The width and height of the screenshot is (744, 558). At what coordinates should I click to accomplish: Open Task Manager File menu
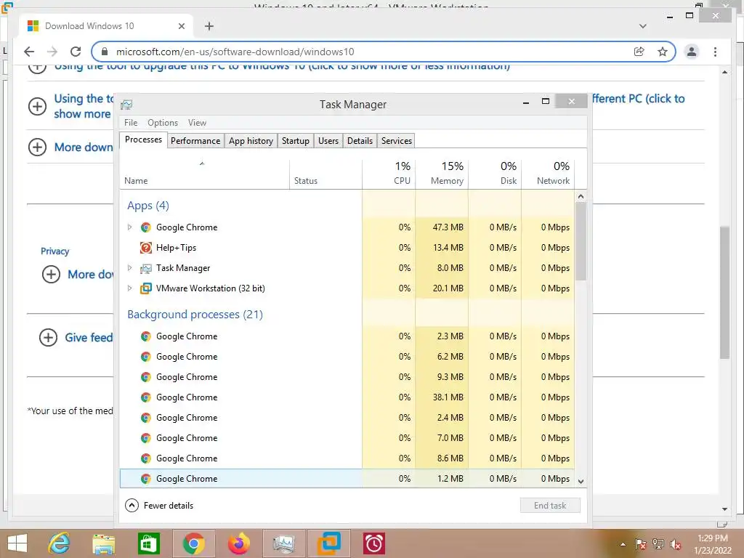click(131, 122)
